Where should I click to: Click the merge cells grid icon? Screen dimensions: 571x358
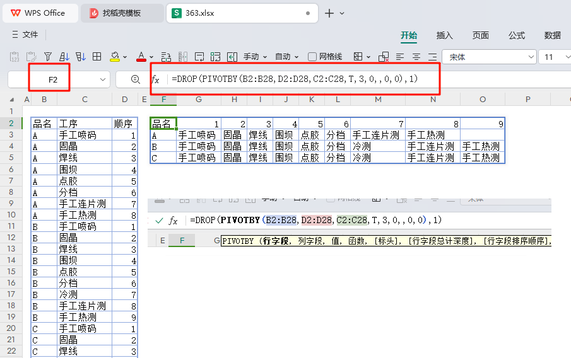coord(216,57)
